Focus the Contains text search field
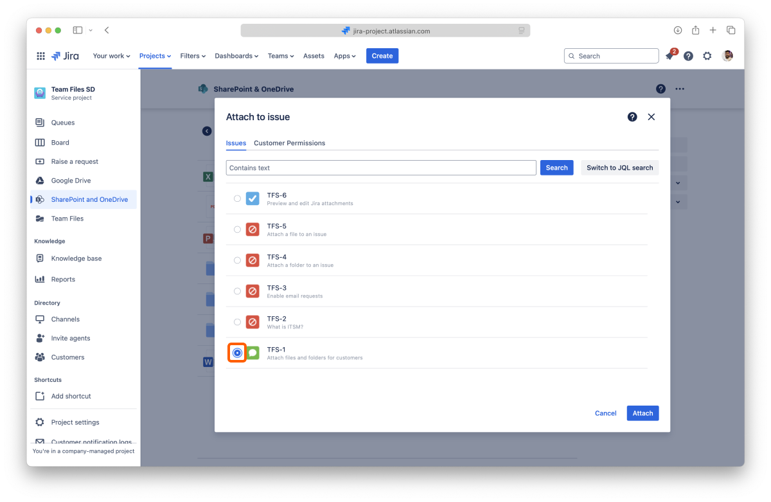Screen dimensions: 771x502 tap(381, 168)
